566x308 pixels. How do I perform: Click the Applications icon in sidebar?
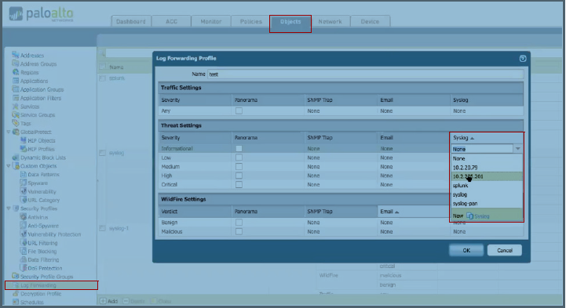(x=15, y=81)
